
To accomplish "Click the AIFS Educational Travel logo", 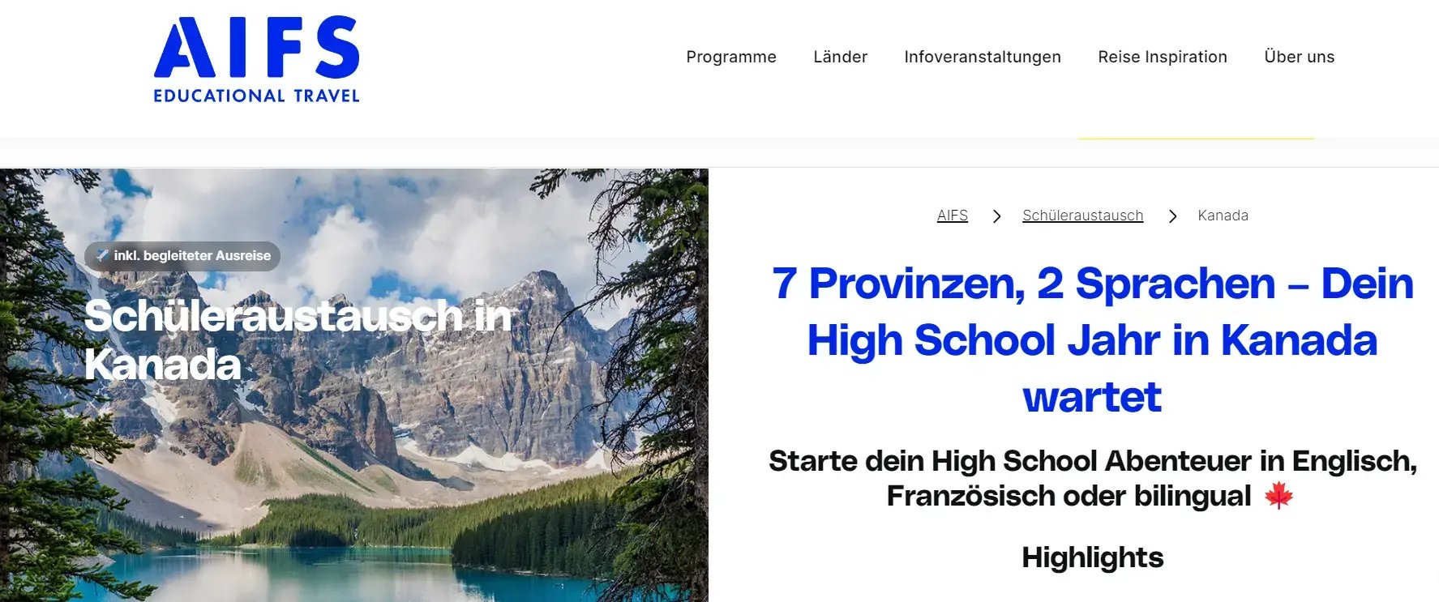I will tap(256, 60).
